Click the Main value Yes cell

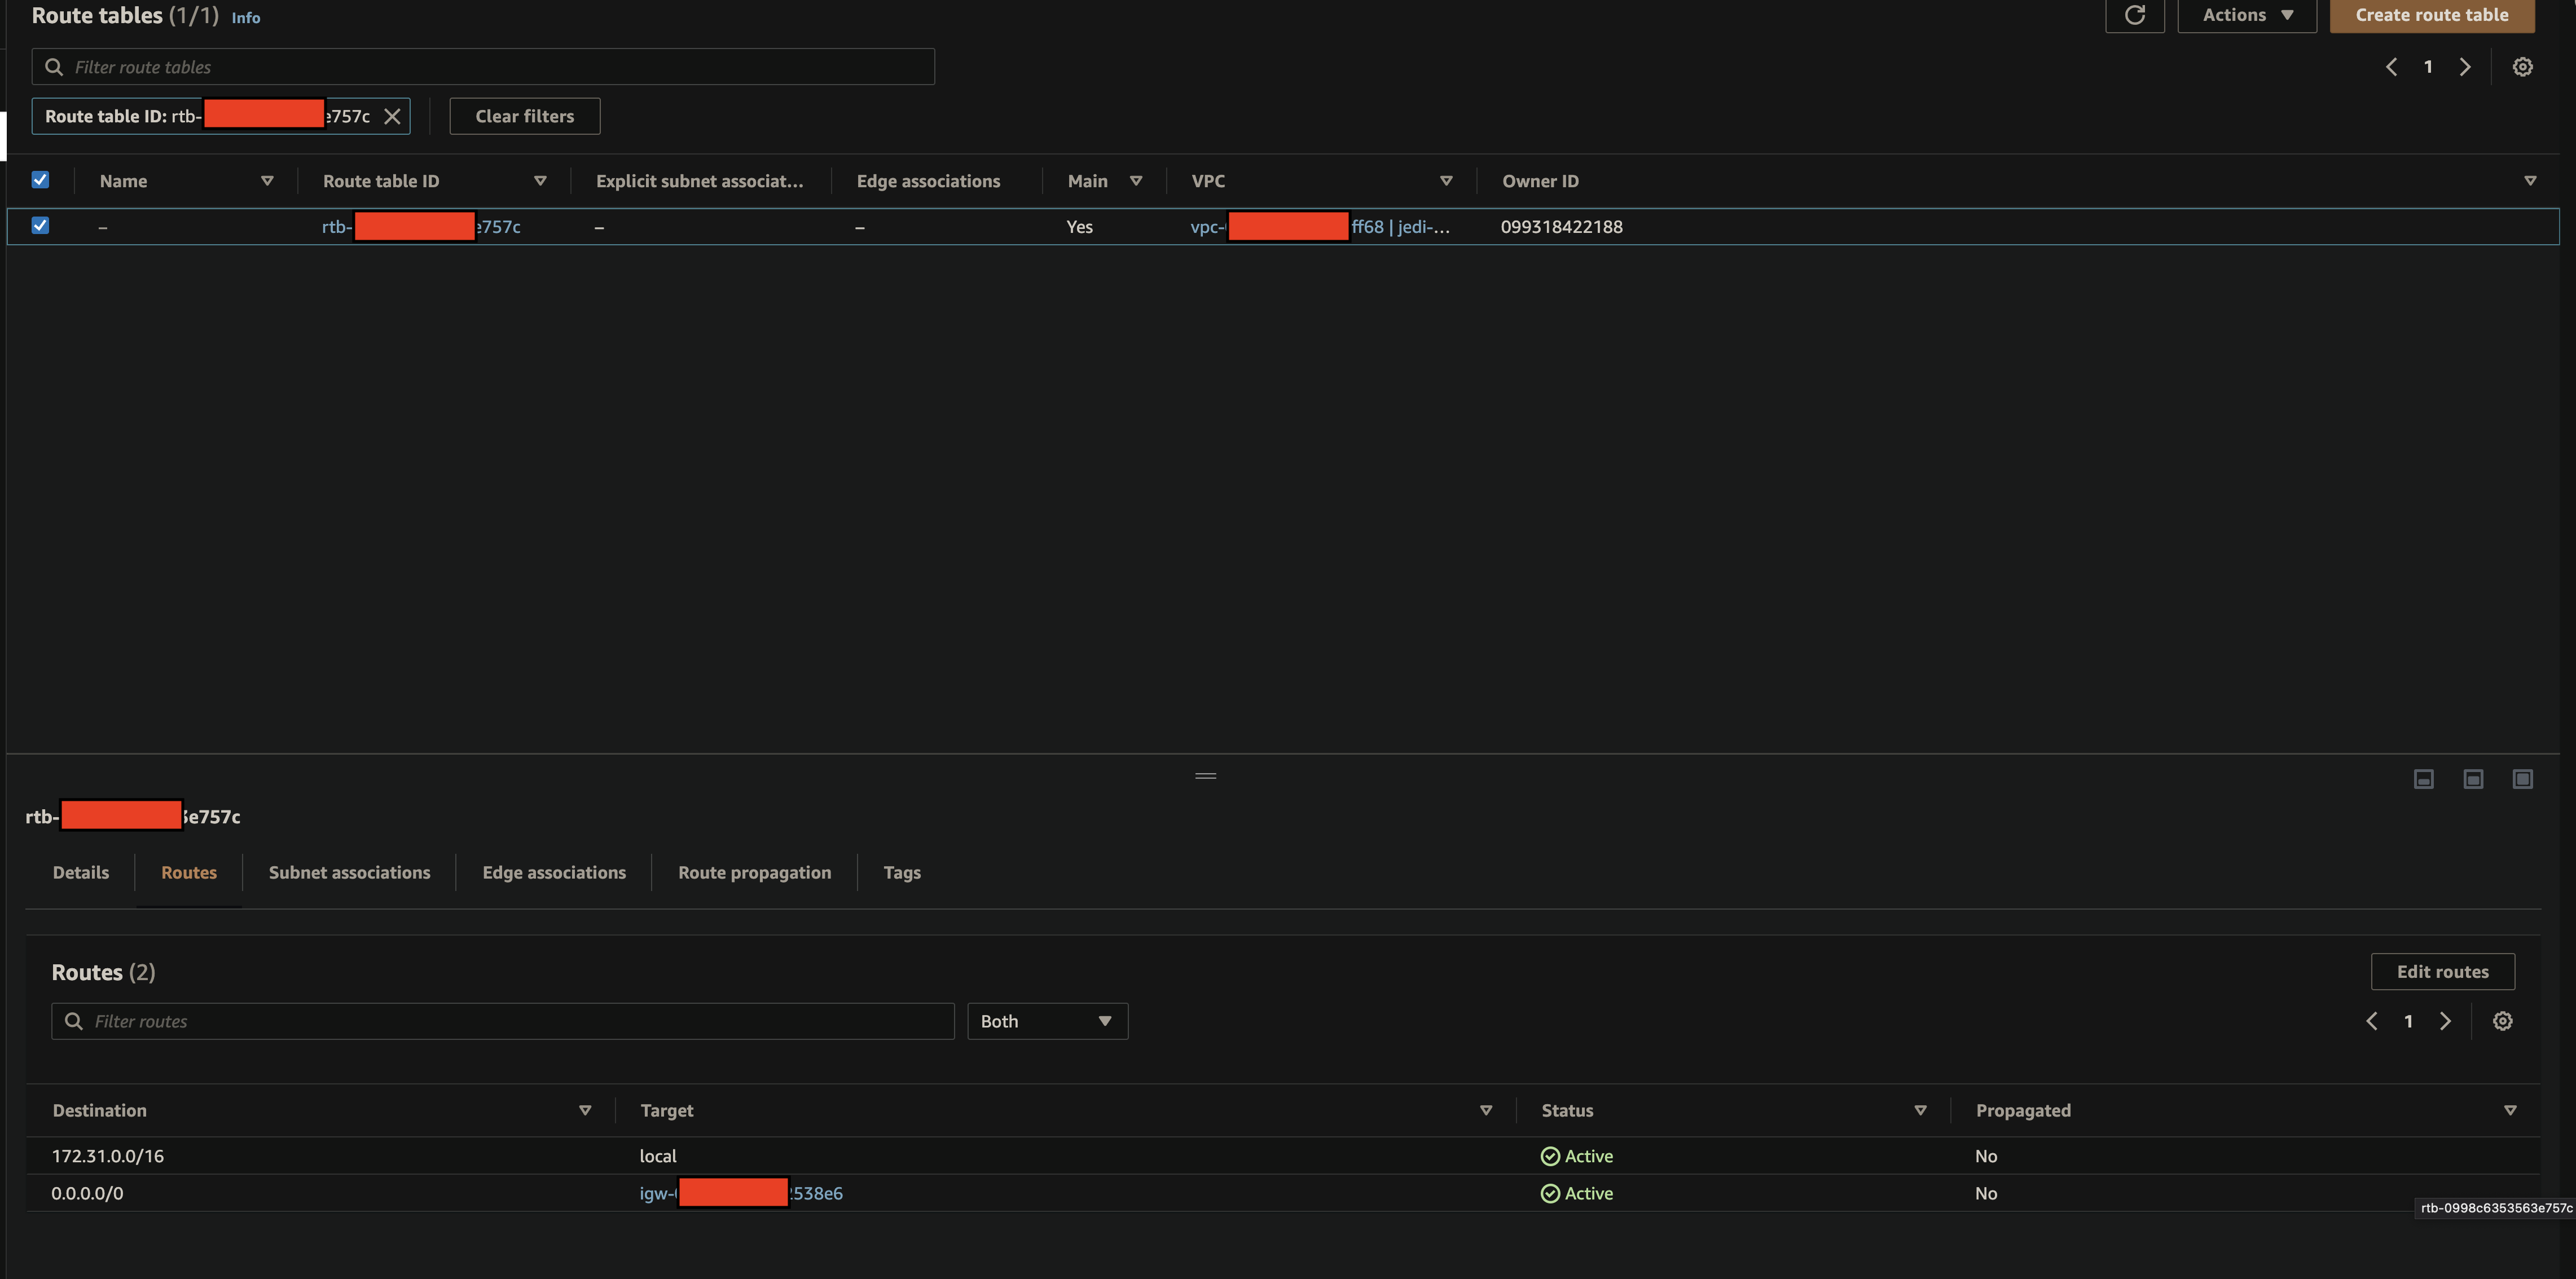coord(1079,227)
